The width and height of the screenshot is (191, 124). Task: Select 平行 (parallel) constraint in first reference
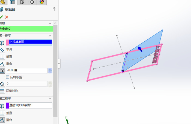click(x=2, y=50)
